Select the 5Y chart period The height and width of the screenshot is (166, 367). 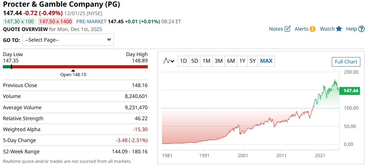pyautogui.click(x=253, y=61)
